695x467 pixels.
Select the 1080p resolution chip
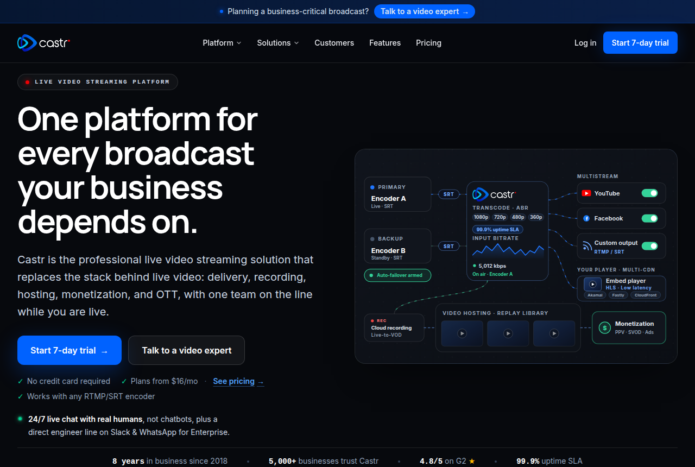[x=481, y=217]
